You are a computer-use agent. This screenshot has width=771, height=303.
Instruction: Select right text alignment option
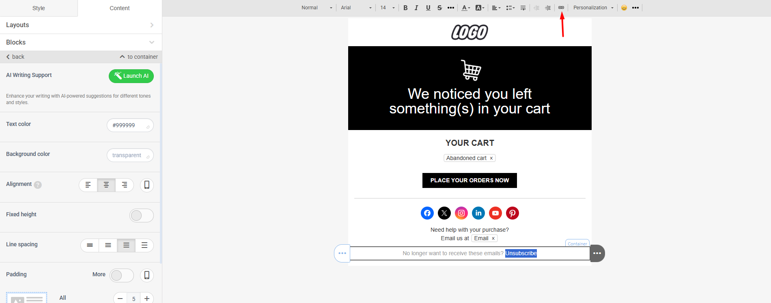(125, 185)
